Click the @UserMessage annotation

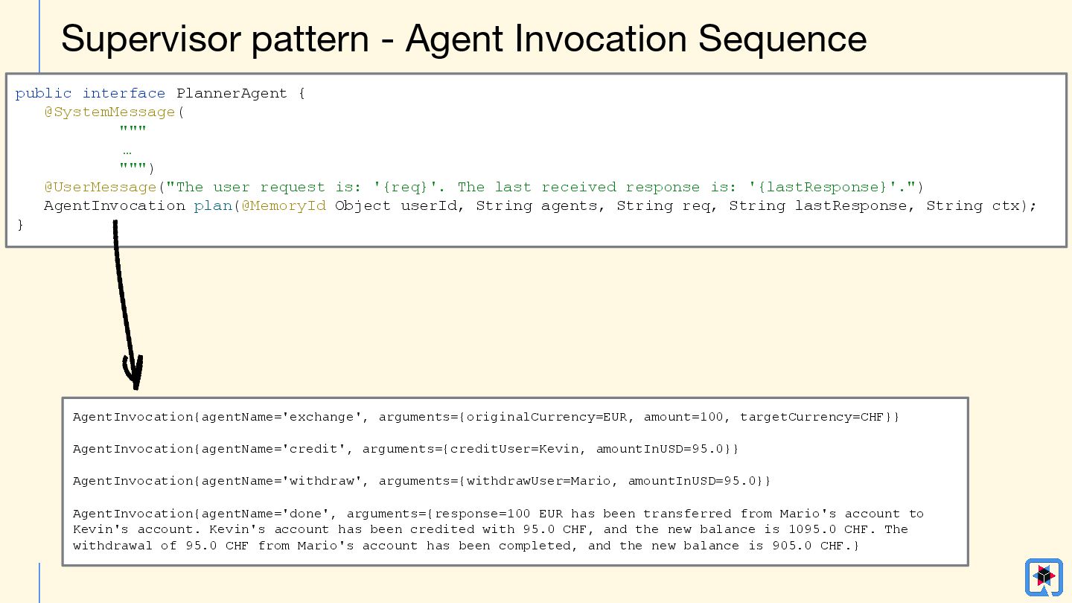tap(100, 187)
